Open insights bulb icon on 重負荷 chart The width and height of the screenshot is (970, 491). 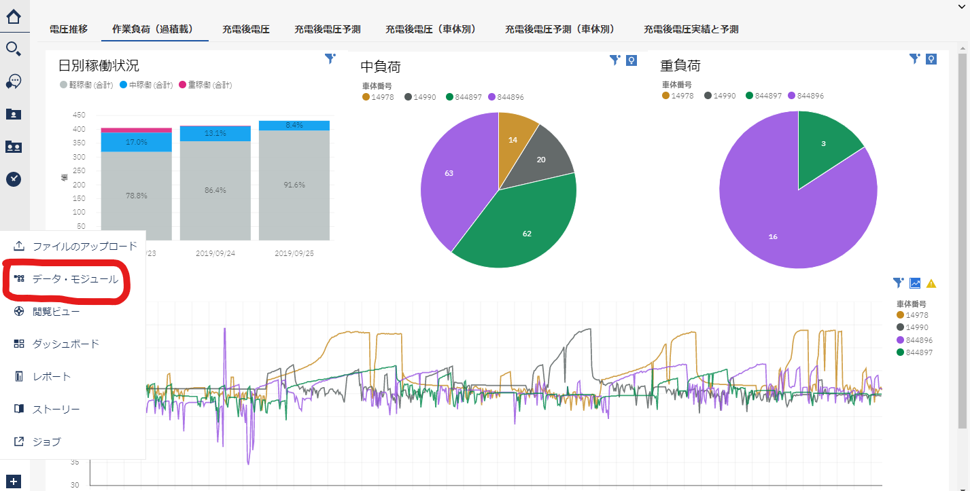pyautogui.click(x=932, y=59)
